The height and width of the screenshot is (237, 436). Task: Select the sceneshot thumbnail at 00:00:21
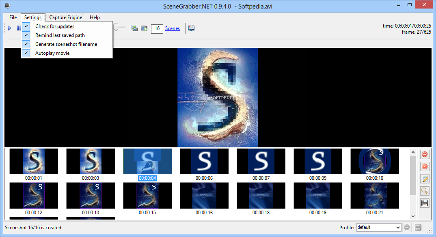375,196
